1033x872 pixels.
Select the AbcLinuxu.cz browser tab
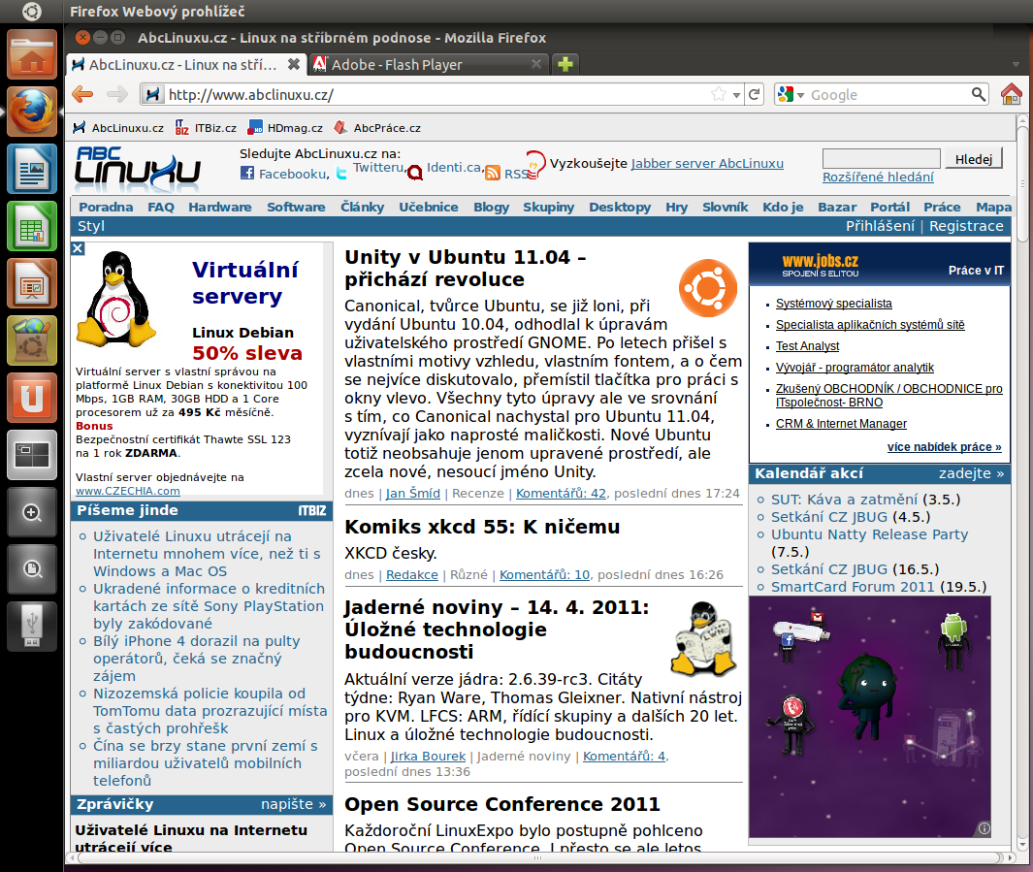[186, 64]
